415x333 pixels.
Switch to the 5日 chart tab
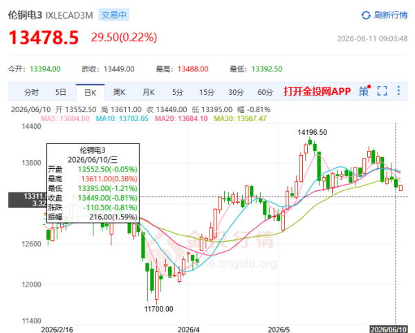[61, 92]
